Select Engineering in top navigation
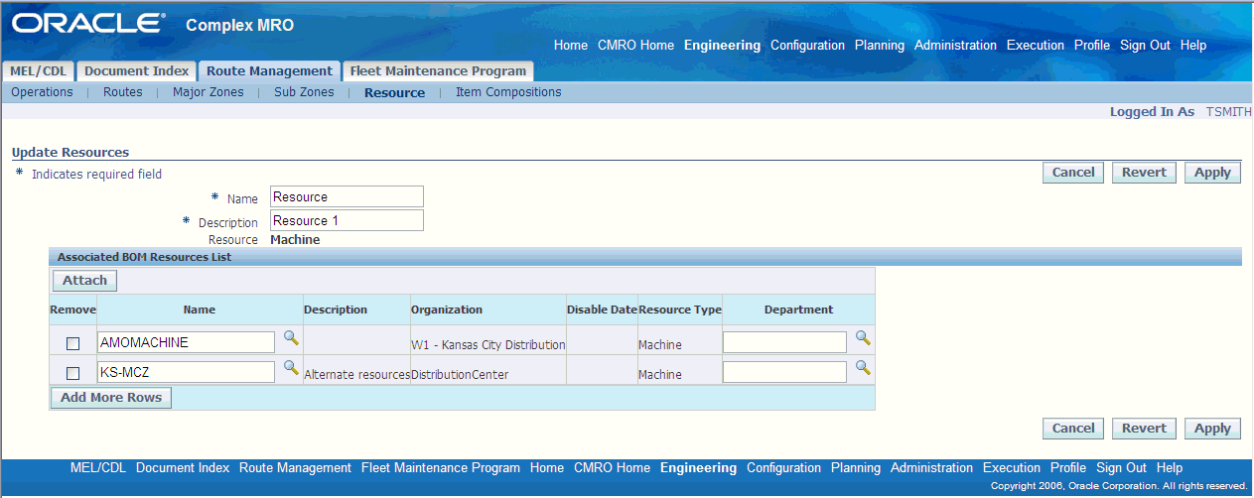Image resolution: width=1254 pixels, height=498 pixels. point(722,46)
